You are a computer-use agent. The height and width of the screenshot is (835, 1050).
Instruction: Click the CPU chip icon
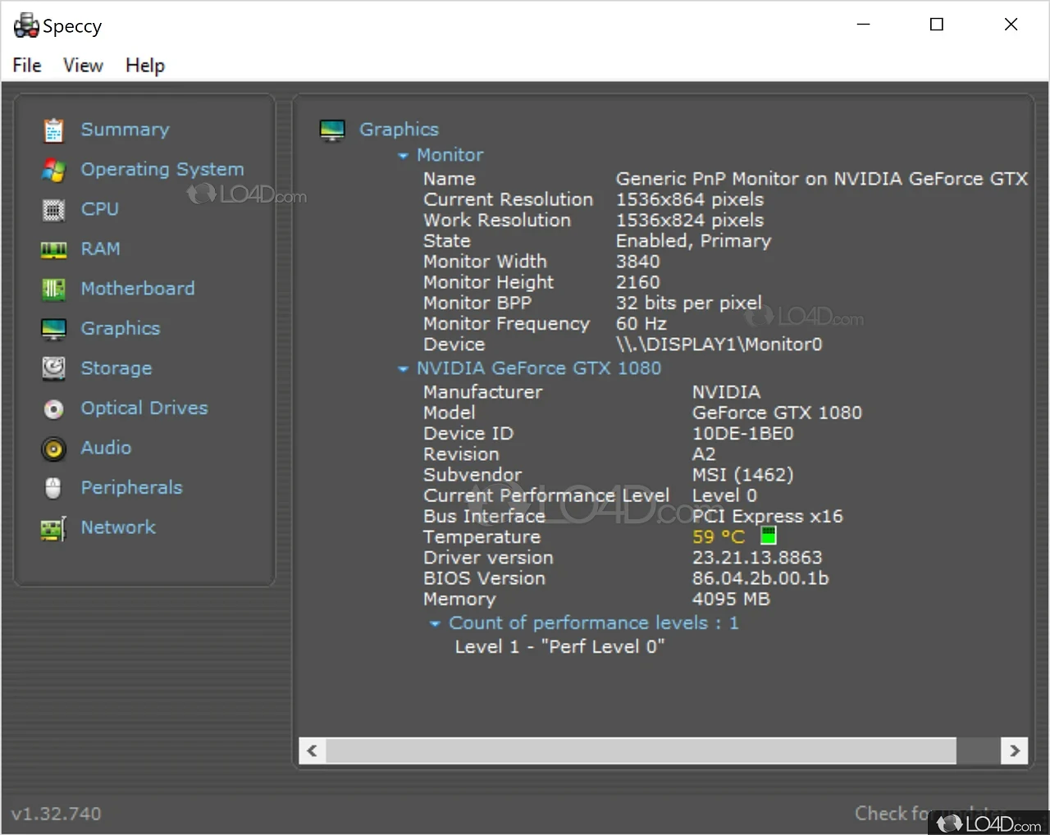pos(53,210)
